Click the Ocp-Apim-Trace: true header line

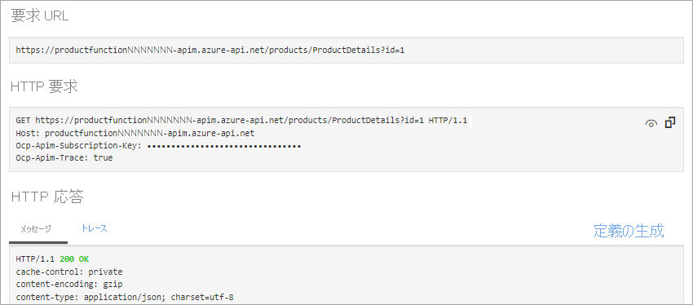point(64,157)
